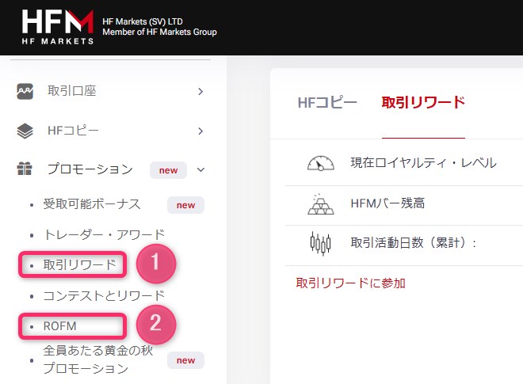Select the 取引リワード tab

coord(423,102)
